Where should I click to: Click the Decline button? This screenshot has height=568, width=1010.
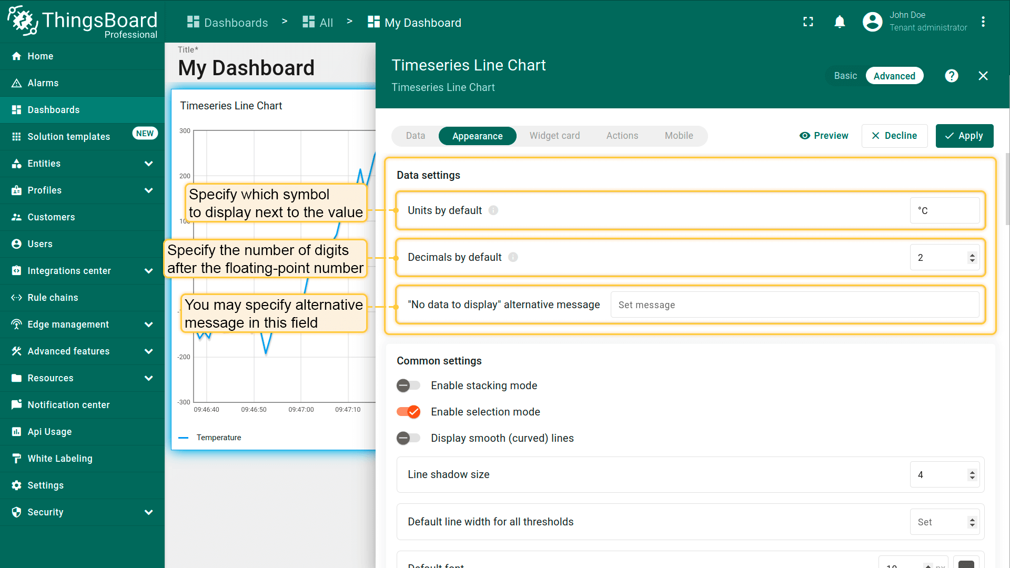[894, 136]
